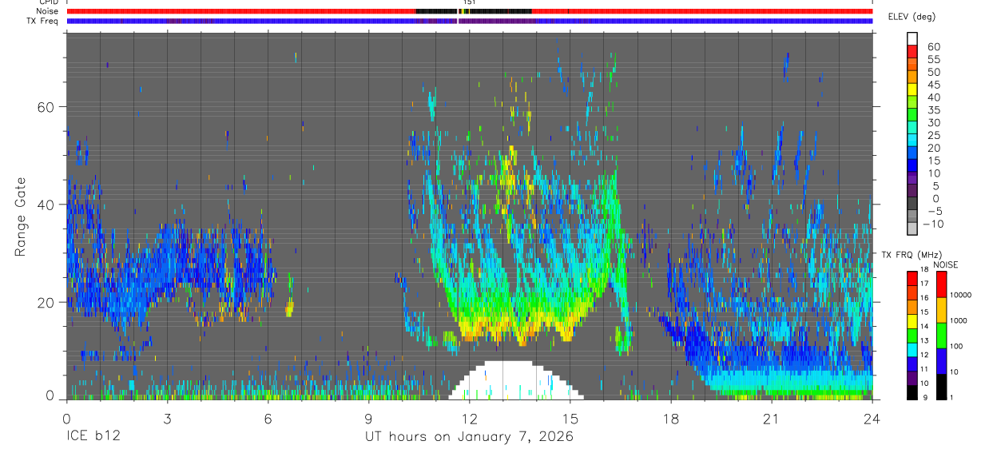This screenshot has height=453, width=981.
Task: Click the 'Noise' row label at top left
Action: click(47, 11)
